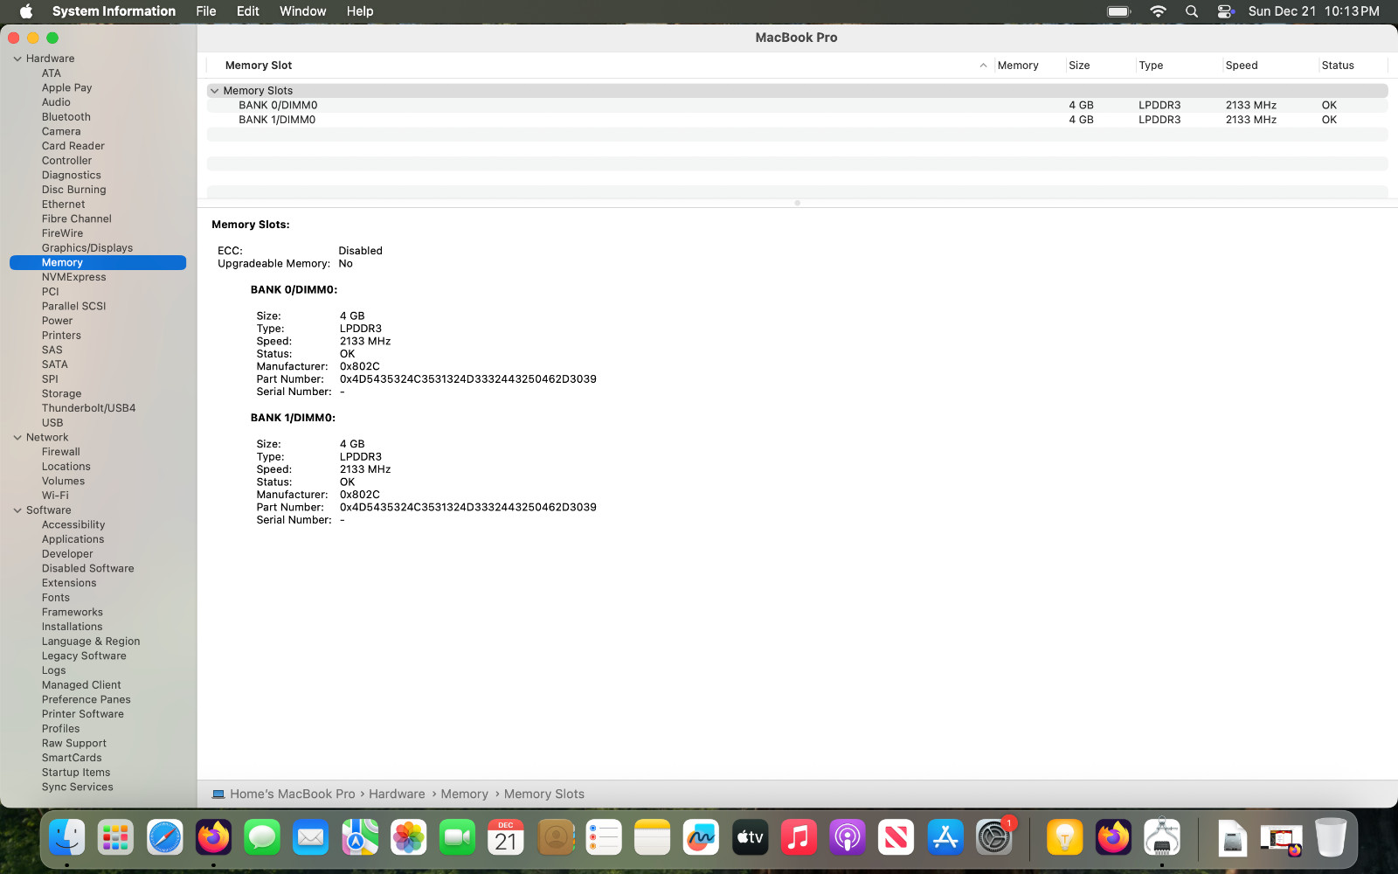Open Freeform app in the Dock
1398x874 pixels.
(701, 837)
